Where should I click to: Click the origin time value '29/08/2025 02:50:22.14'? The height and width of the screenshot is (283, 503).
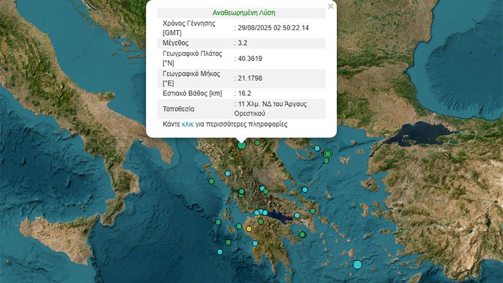click(x=273, y=28)
